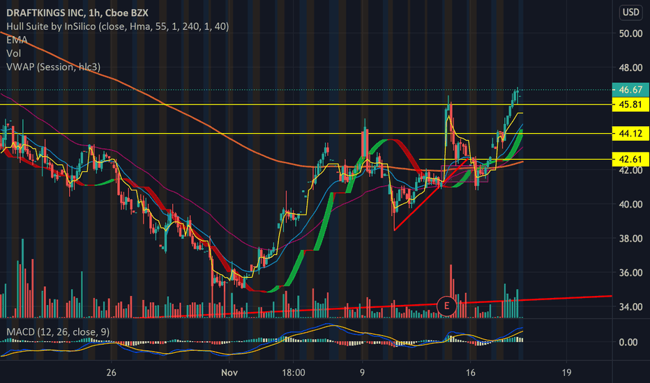Viewport: 650px width, 383px height.
Task: Click the 'Nov' date label on time axis
Action: [229, 373]
